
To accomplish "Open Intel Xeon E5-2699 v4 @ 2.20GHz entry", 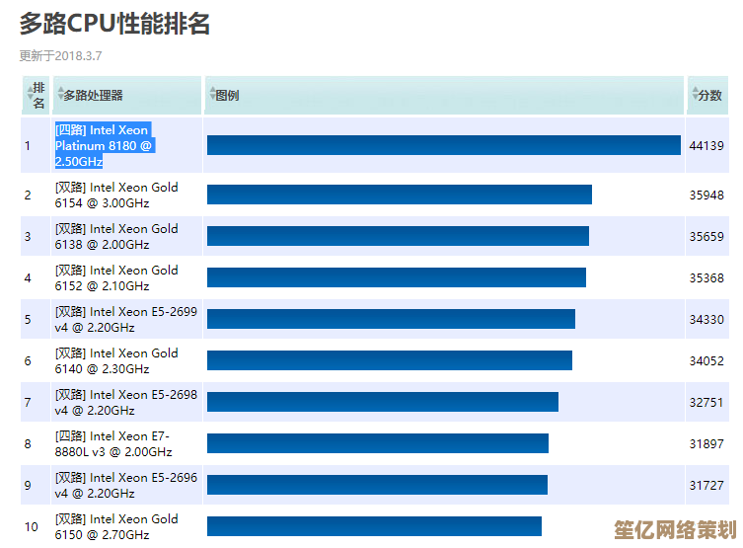I will pos(125,320).
